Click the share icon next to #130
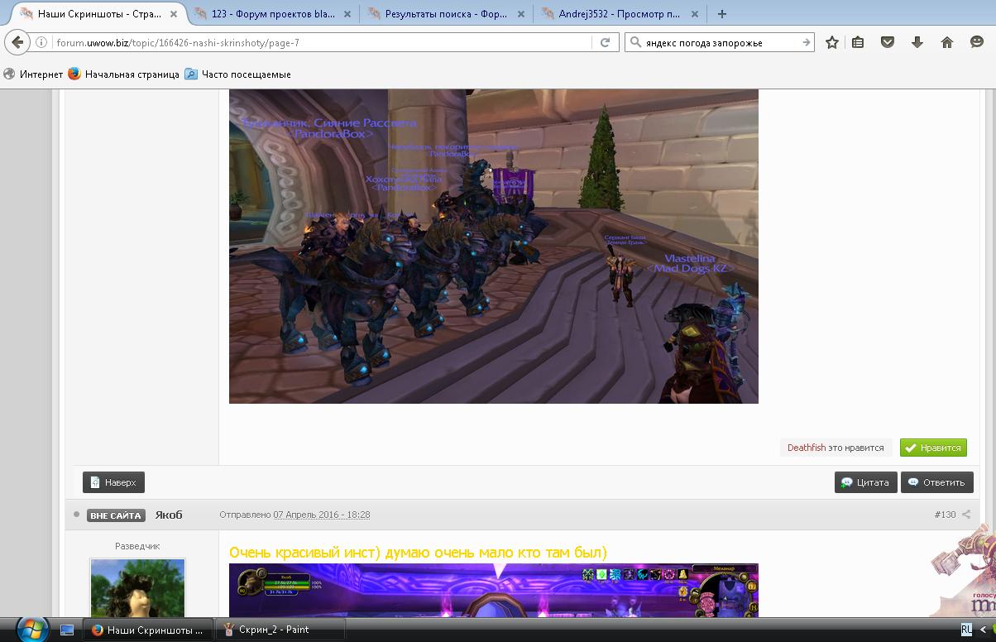 [966, 515]
